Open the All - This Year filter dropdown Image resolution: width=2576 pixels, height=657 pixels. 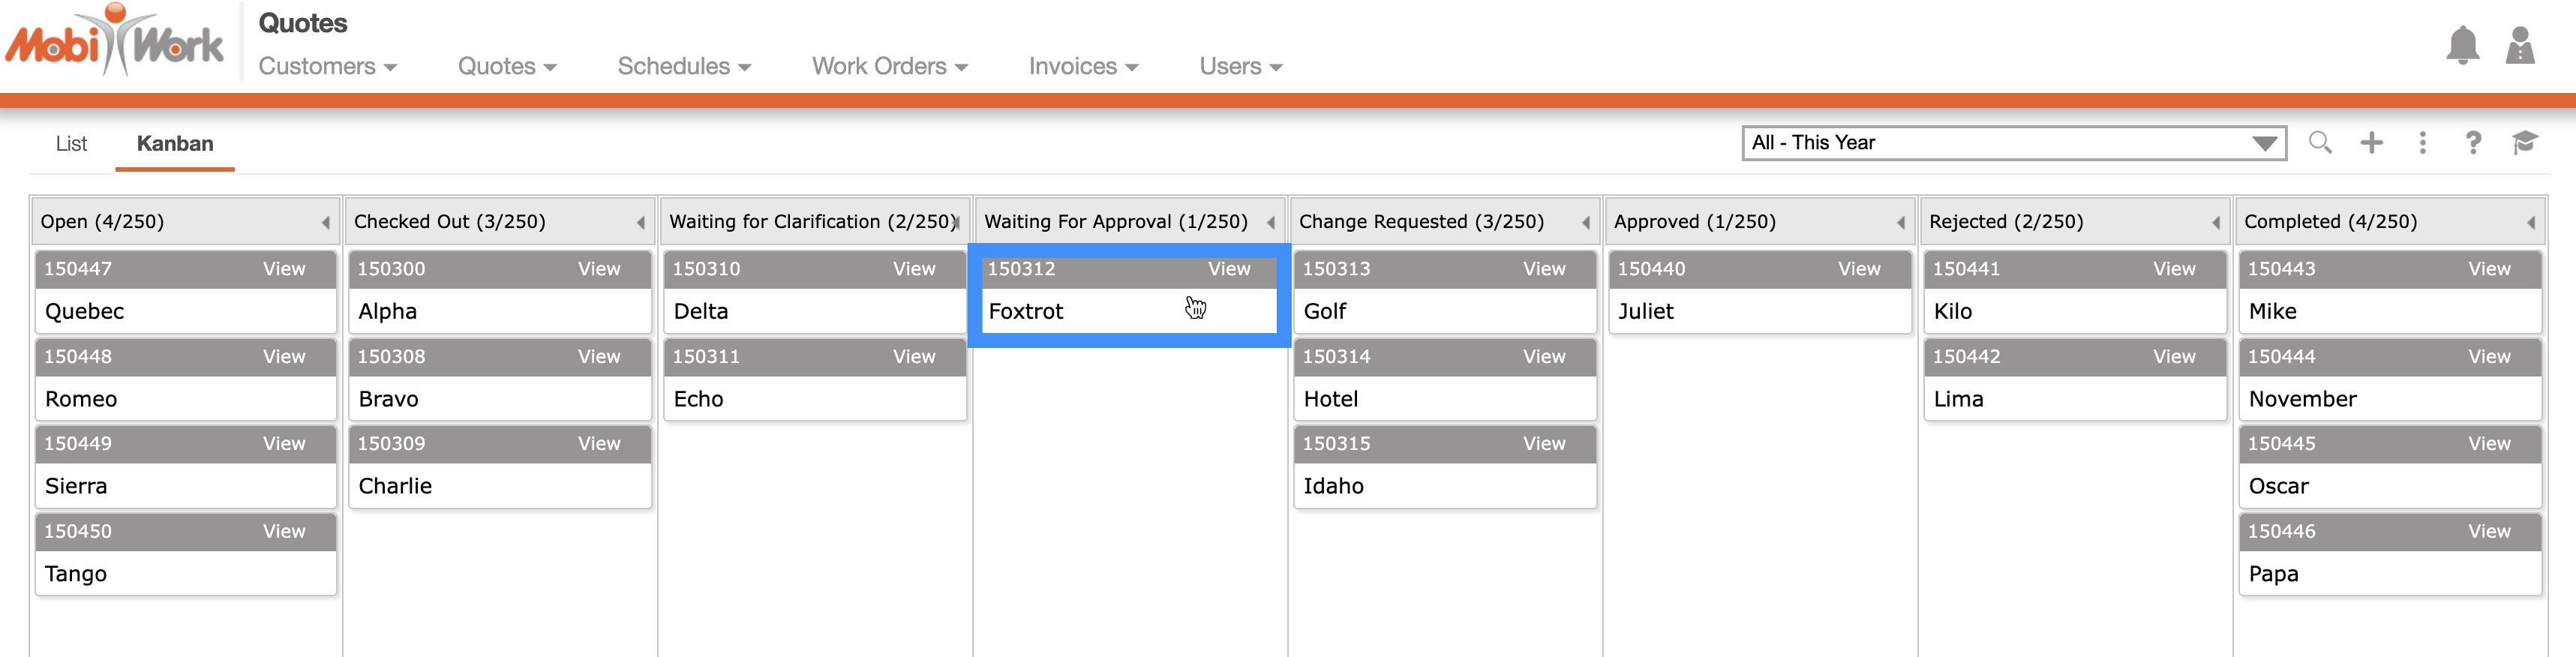[x=2014, y=143]
